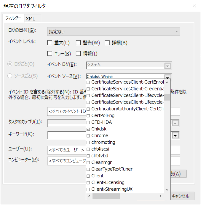Check the エラー(R) event level box
Viewport: 201px width, 205px height.
coord(50,54)
